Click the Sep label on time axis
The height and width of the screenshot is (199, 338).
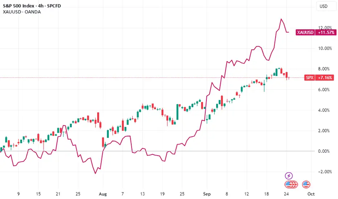(207, 194)
